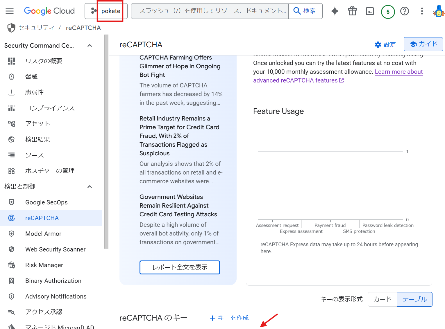445x329 pixels.
Task: Click the security shield breadcrumb icon
Action: pos(11,28)
